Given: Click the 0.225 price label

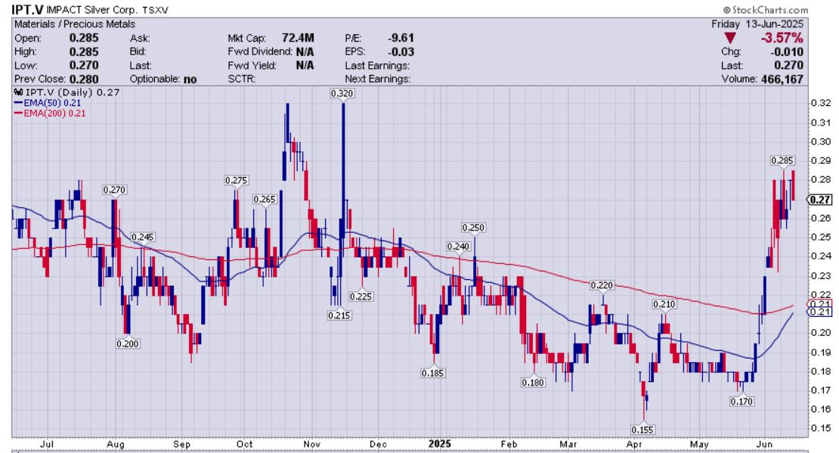Looking at the screenshot, I should coord(361,296).
